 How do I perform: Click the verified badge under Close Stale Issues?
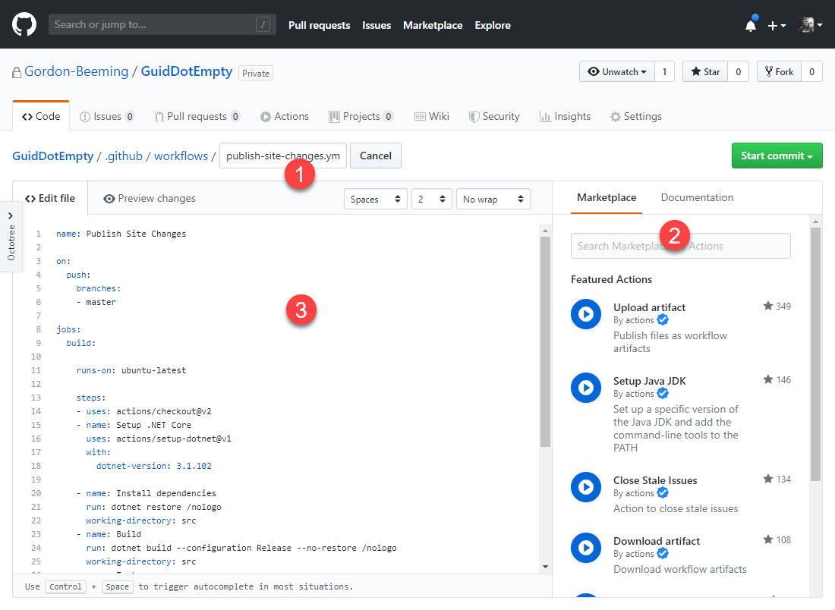(663, 493)
